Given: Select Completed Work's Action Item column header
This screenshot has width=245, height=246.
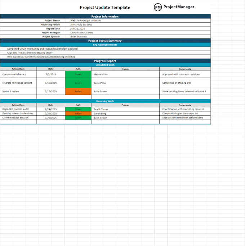Looking at the screenshot, I should (18, 69).
